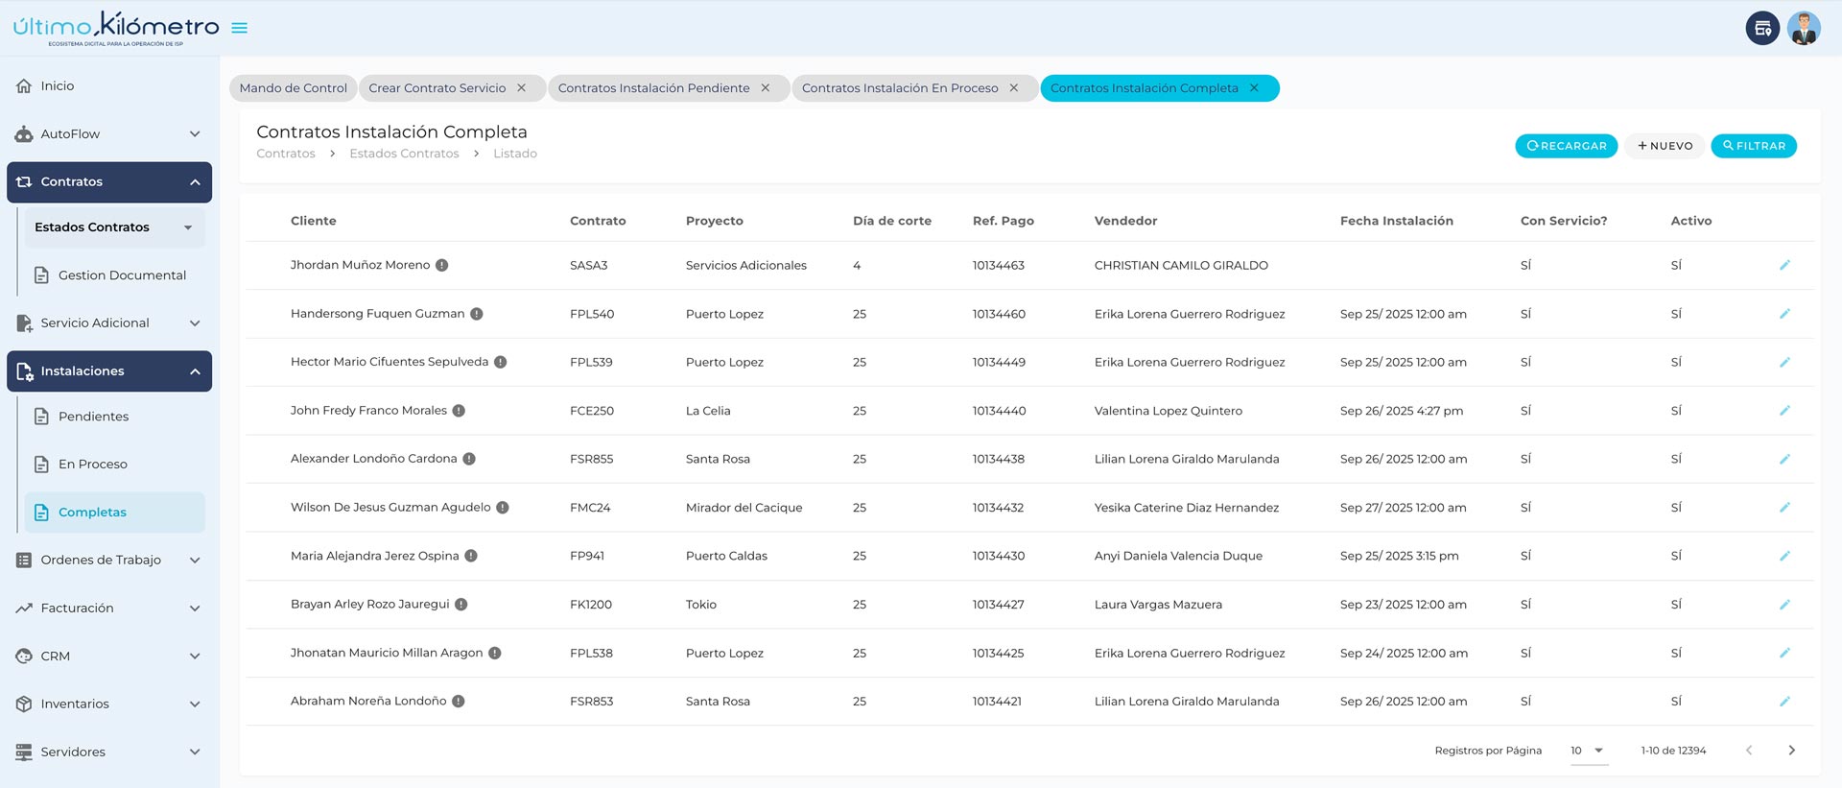Close the Crear Contrato Servicio tab
The height and width of the screenshot is (788, 1842).
coord(522,88)
